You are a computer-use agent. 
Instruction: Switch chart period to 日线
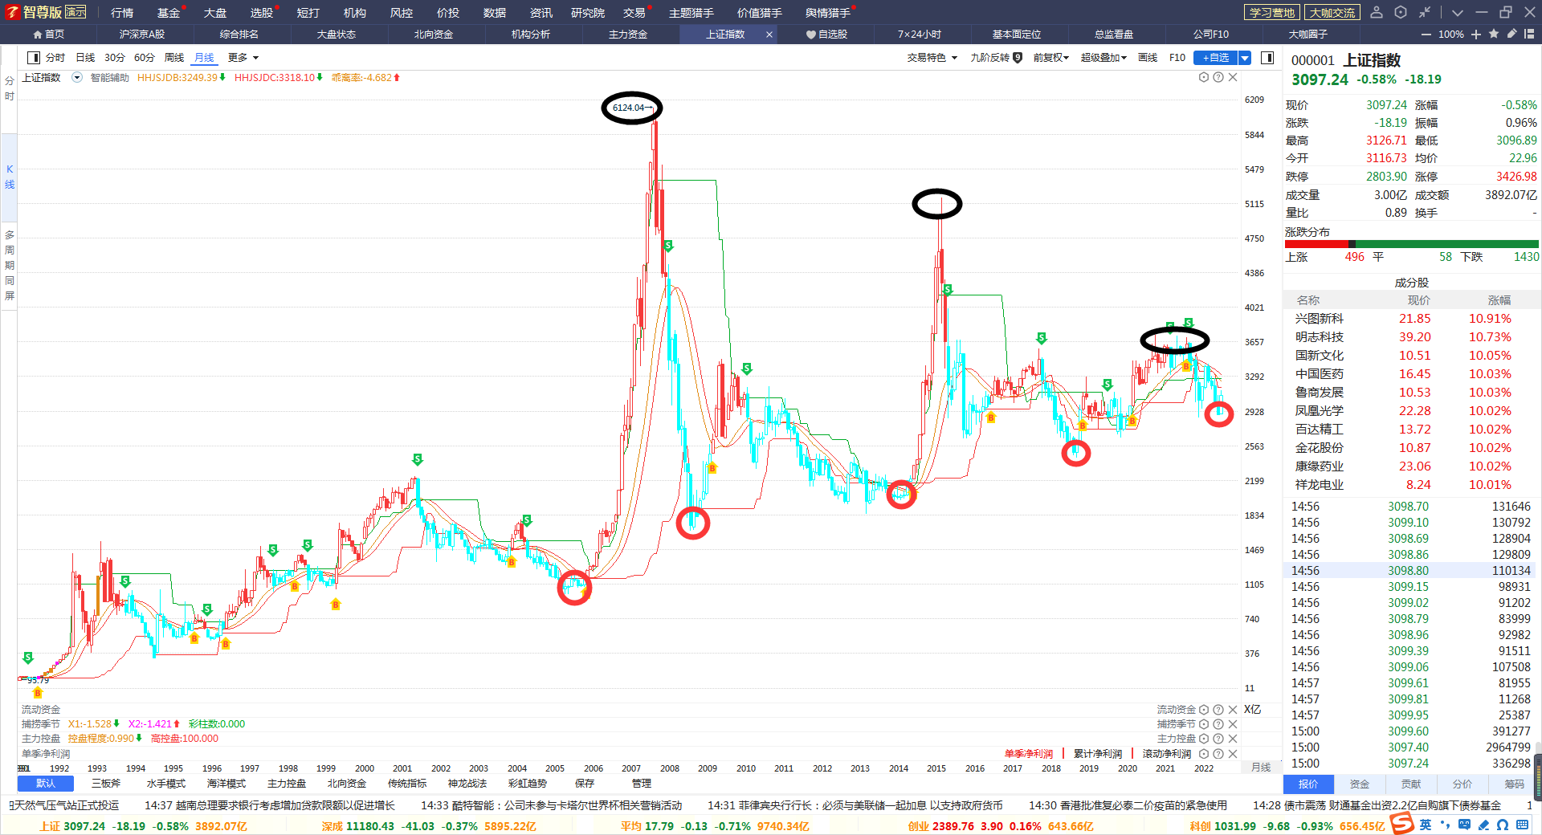click(x=85, y=58)
